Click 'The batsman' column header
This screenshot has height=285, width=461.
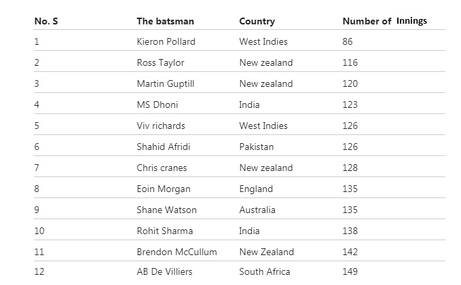tap(165, 21)
